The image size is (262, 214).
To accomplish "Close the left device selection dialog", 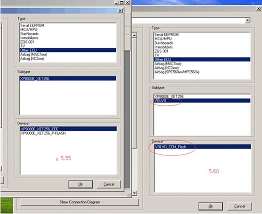I will [120, 10].
